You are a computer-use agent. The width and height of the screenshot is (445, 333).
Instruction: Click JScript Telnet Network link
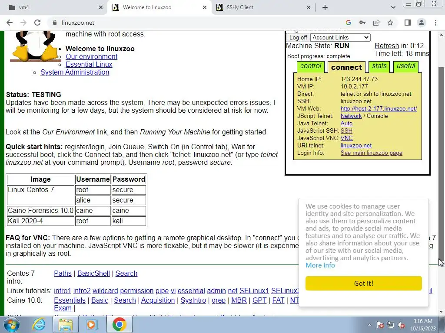[x=351, y=116]
